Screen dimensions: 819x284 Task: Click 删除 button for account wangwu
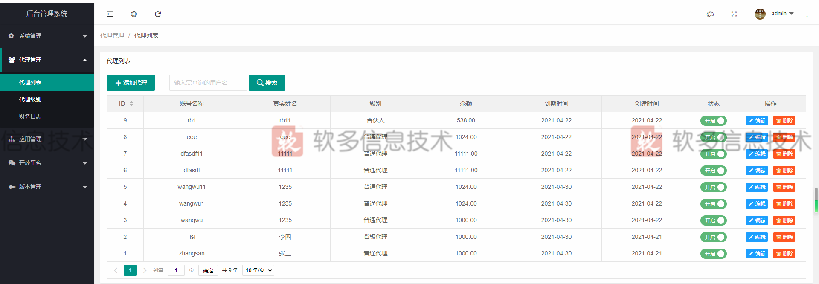click(x=784, y=220)
